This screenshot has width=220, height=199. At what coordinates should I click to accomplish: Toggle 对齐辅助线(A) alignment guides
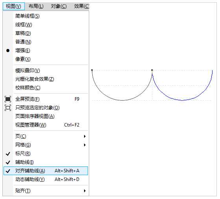[x=46, y=171]
